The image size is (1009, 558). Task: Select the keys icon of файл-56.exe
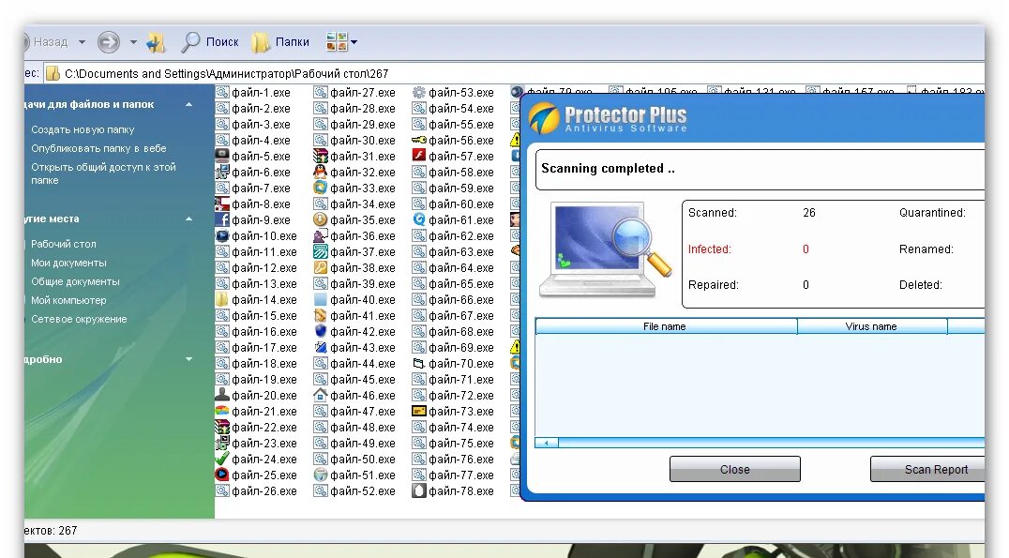(x=419, y=140)
